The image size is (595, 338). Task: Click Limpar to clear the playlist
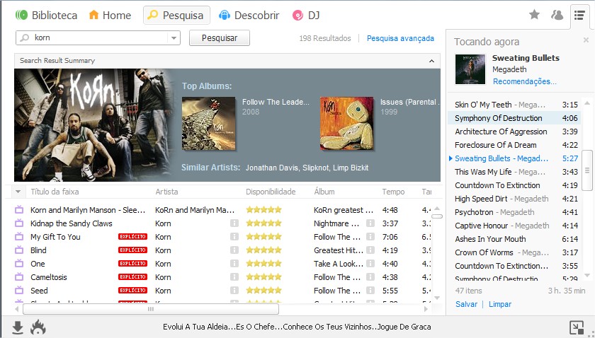[x=500, y=304]
